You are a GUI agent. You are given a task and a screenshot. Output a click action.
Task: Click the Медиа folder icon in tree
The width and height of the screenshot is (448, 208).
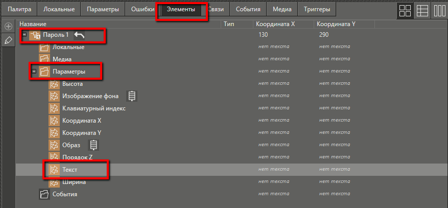pyautogui.click(x=44, y=59)
